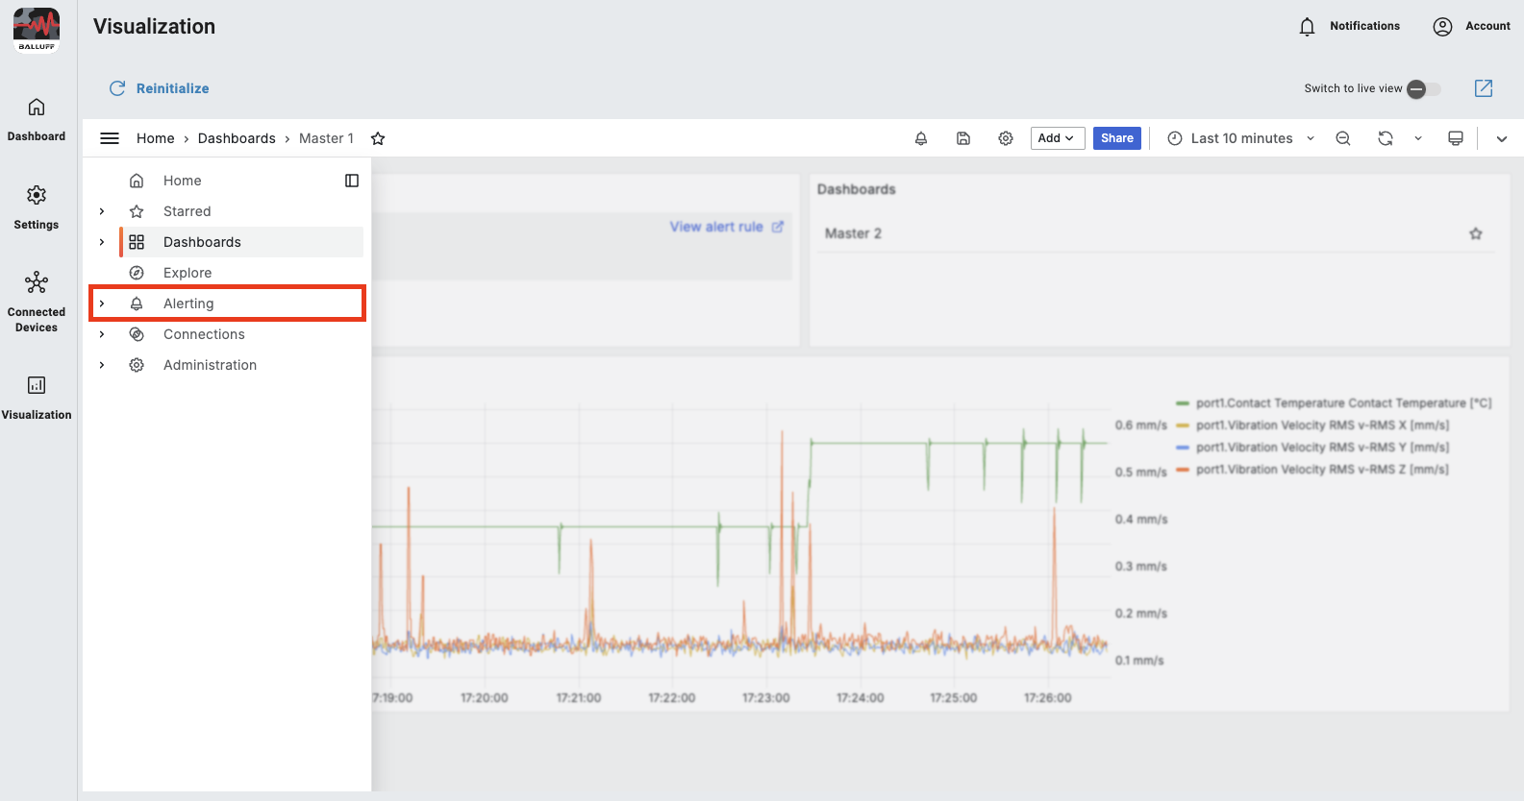Click the hamburger menu icon
The image size is (1524, 801).
point(110,138)
